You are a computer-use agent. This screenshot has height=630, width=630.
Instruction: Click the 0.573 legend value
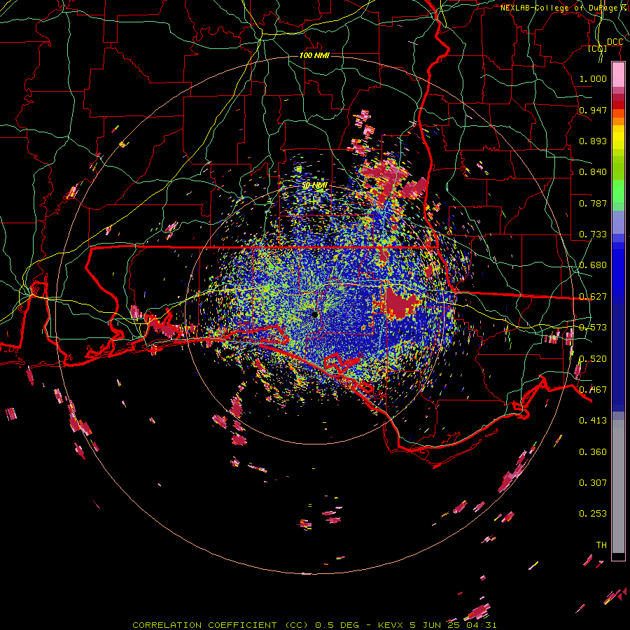click(593, 328)
